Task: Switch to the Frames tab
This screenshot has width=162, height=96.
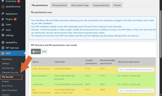Action: pos(117,5)
